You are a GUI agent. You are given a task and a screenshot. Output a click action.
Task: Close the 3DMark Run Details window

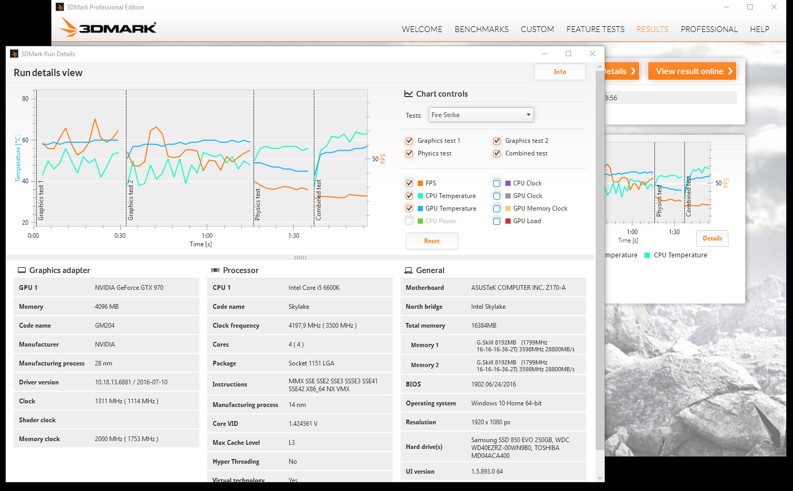pos(593,54)
